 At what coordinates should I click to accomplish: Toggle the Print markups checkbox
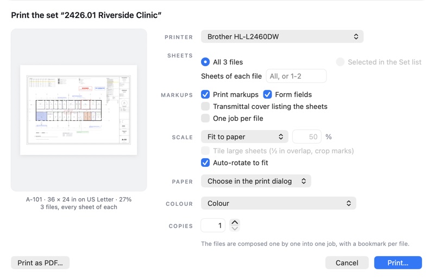click(205, 94)
